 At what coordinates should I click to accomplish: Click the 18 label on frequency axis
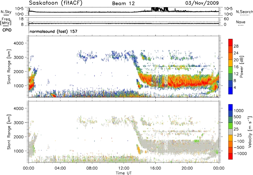click(21, 19)
